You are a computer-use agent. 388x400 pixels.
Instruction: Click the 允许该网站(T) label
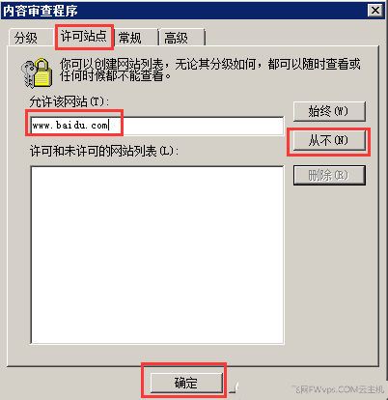pyautogui.click(x=69, y=101)
